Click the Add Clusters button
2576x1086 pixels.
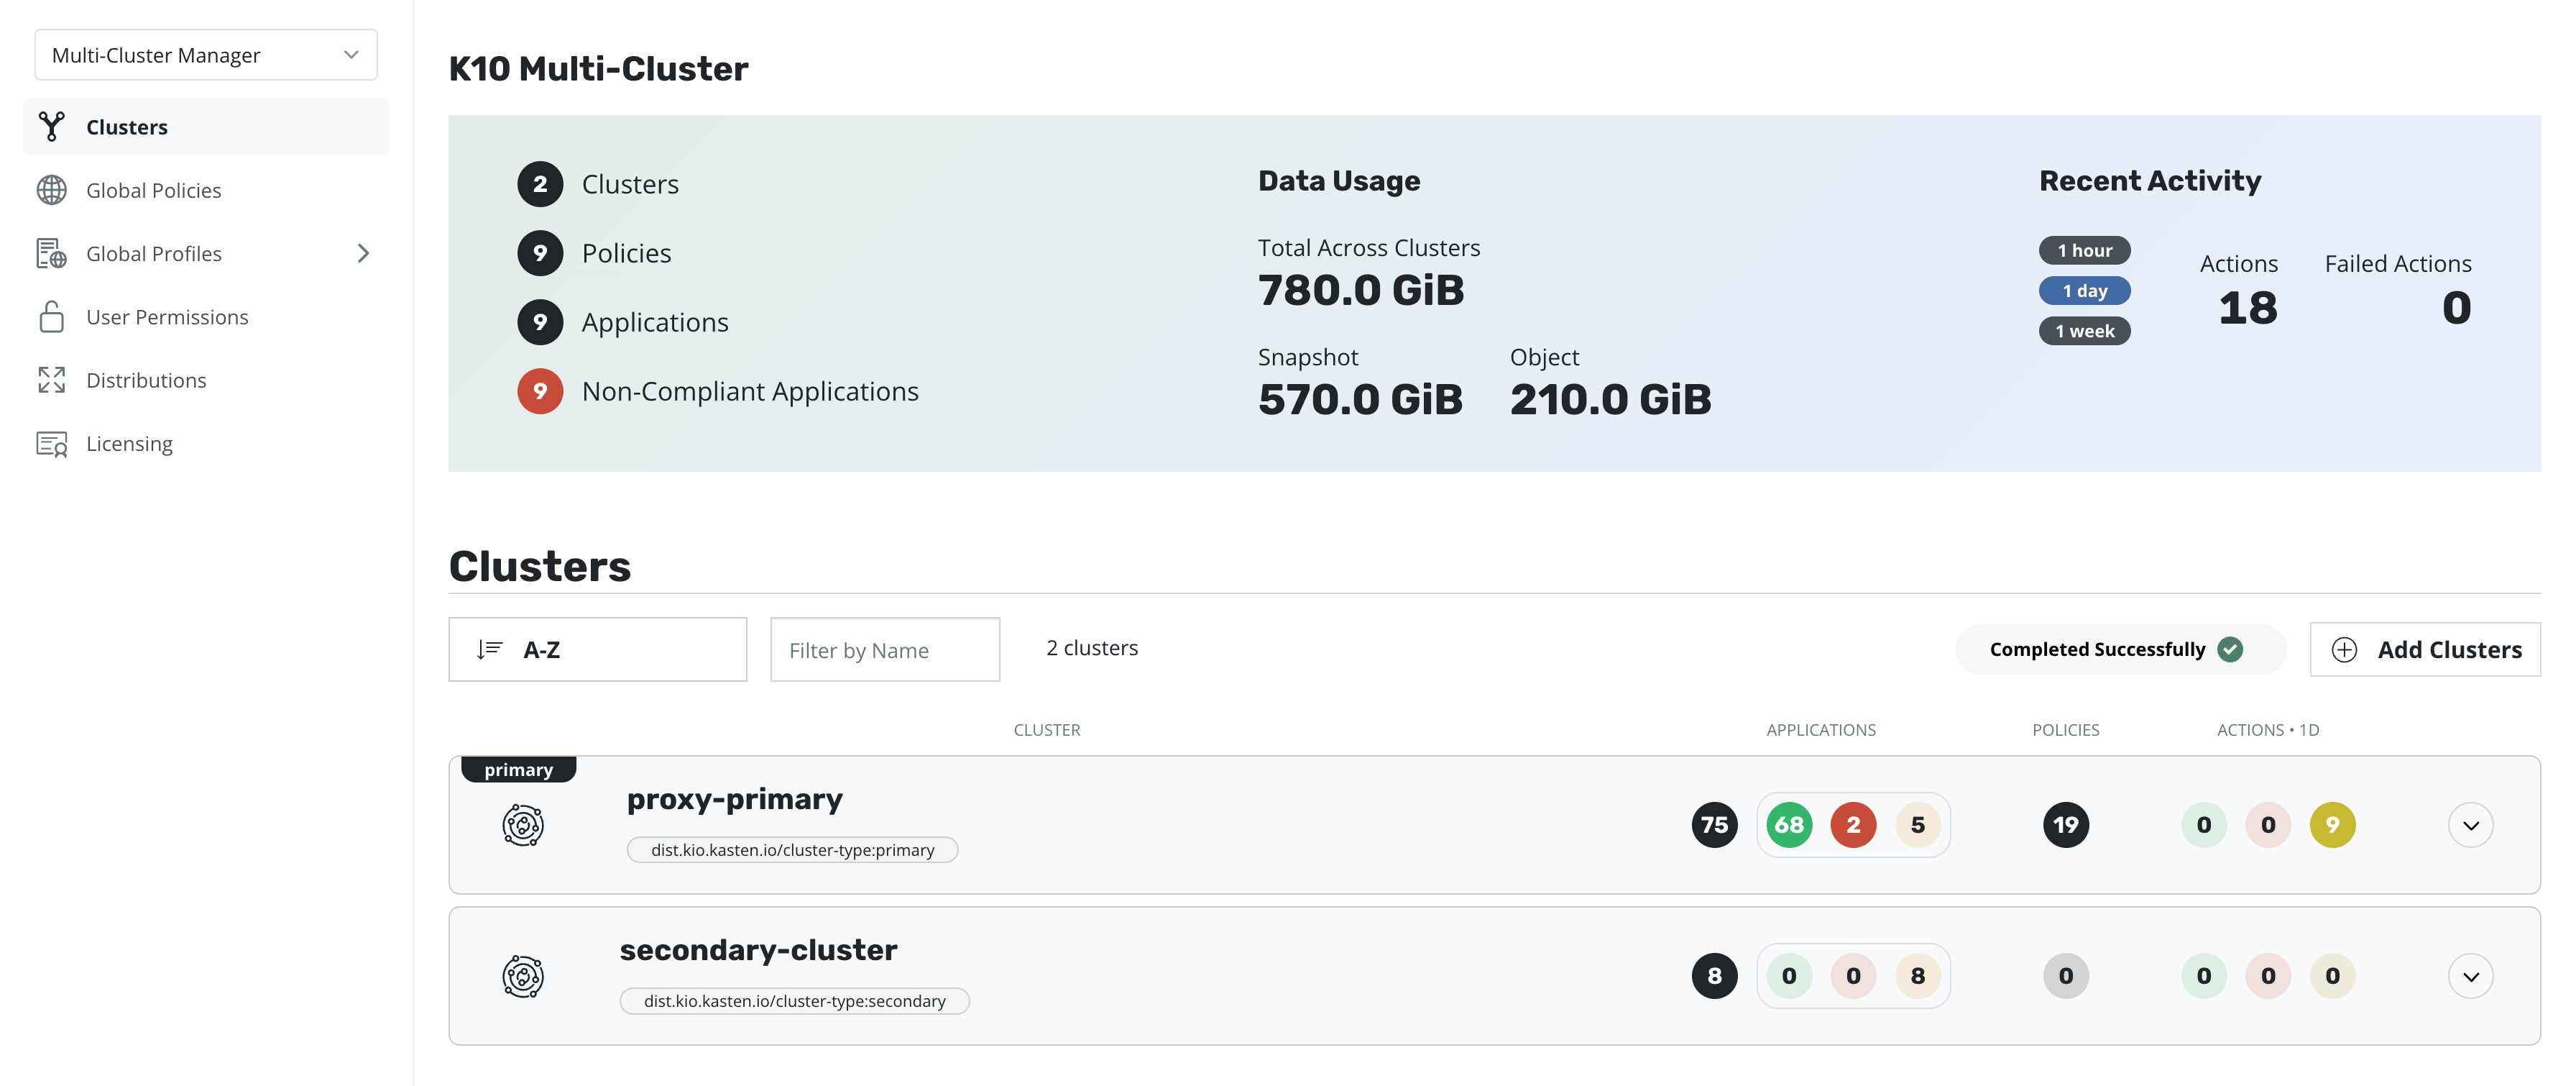pos(2425,649)
